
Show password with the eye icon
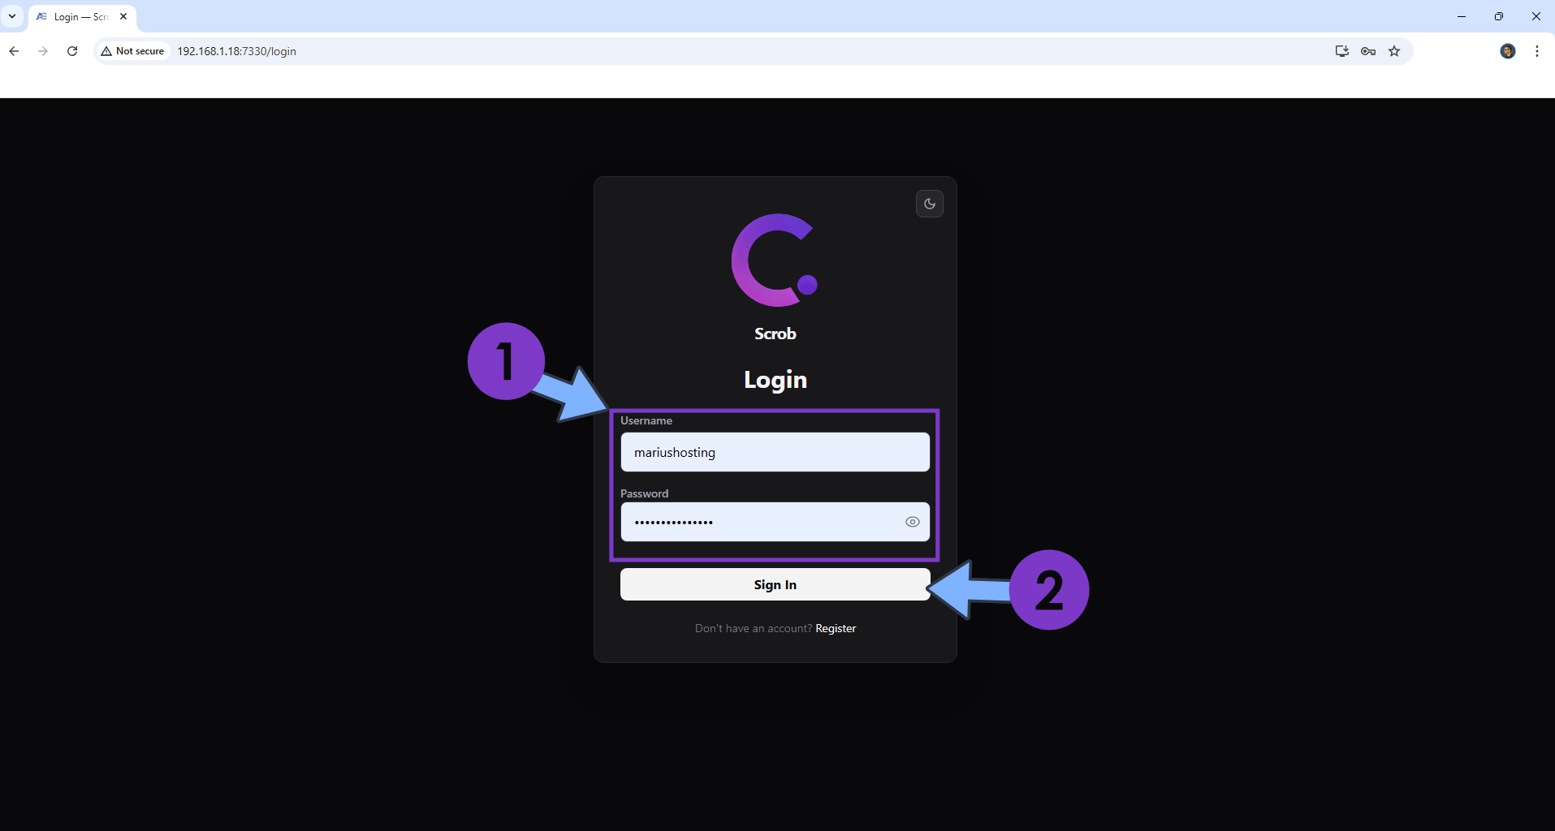[x=912, y=522]
